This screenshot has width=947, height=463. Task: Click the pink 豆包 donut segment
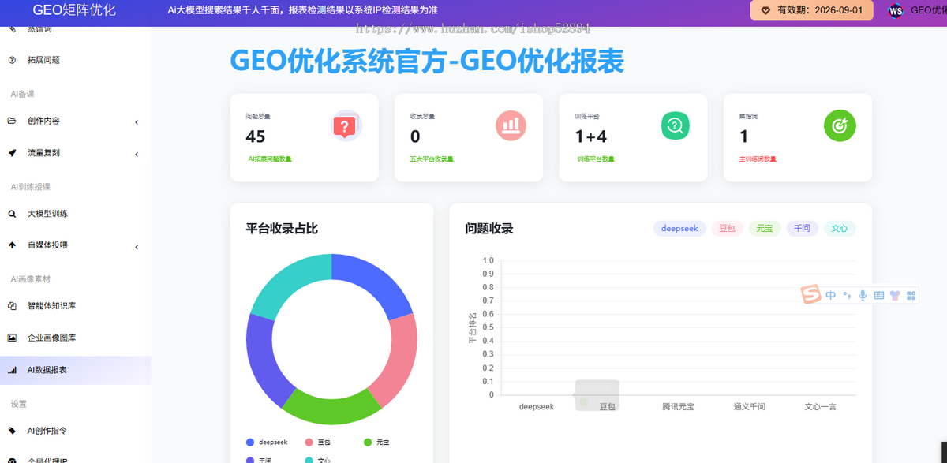pos(399,360)
